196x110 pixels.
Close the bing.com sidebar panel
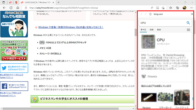(x=192, y=14)
